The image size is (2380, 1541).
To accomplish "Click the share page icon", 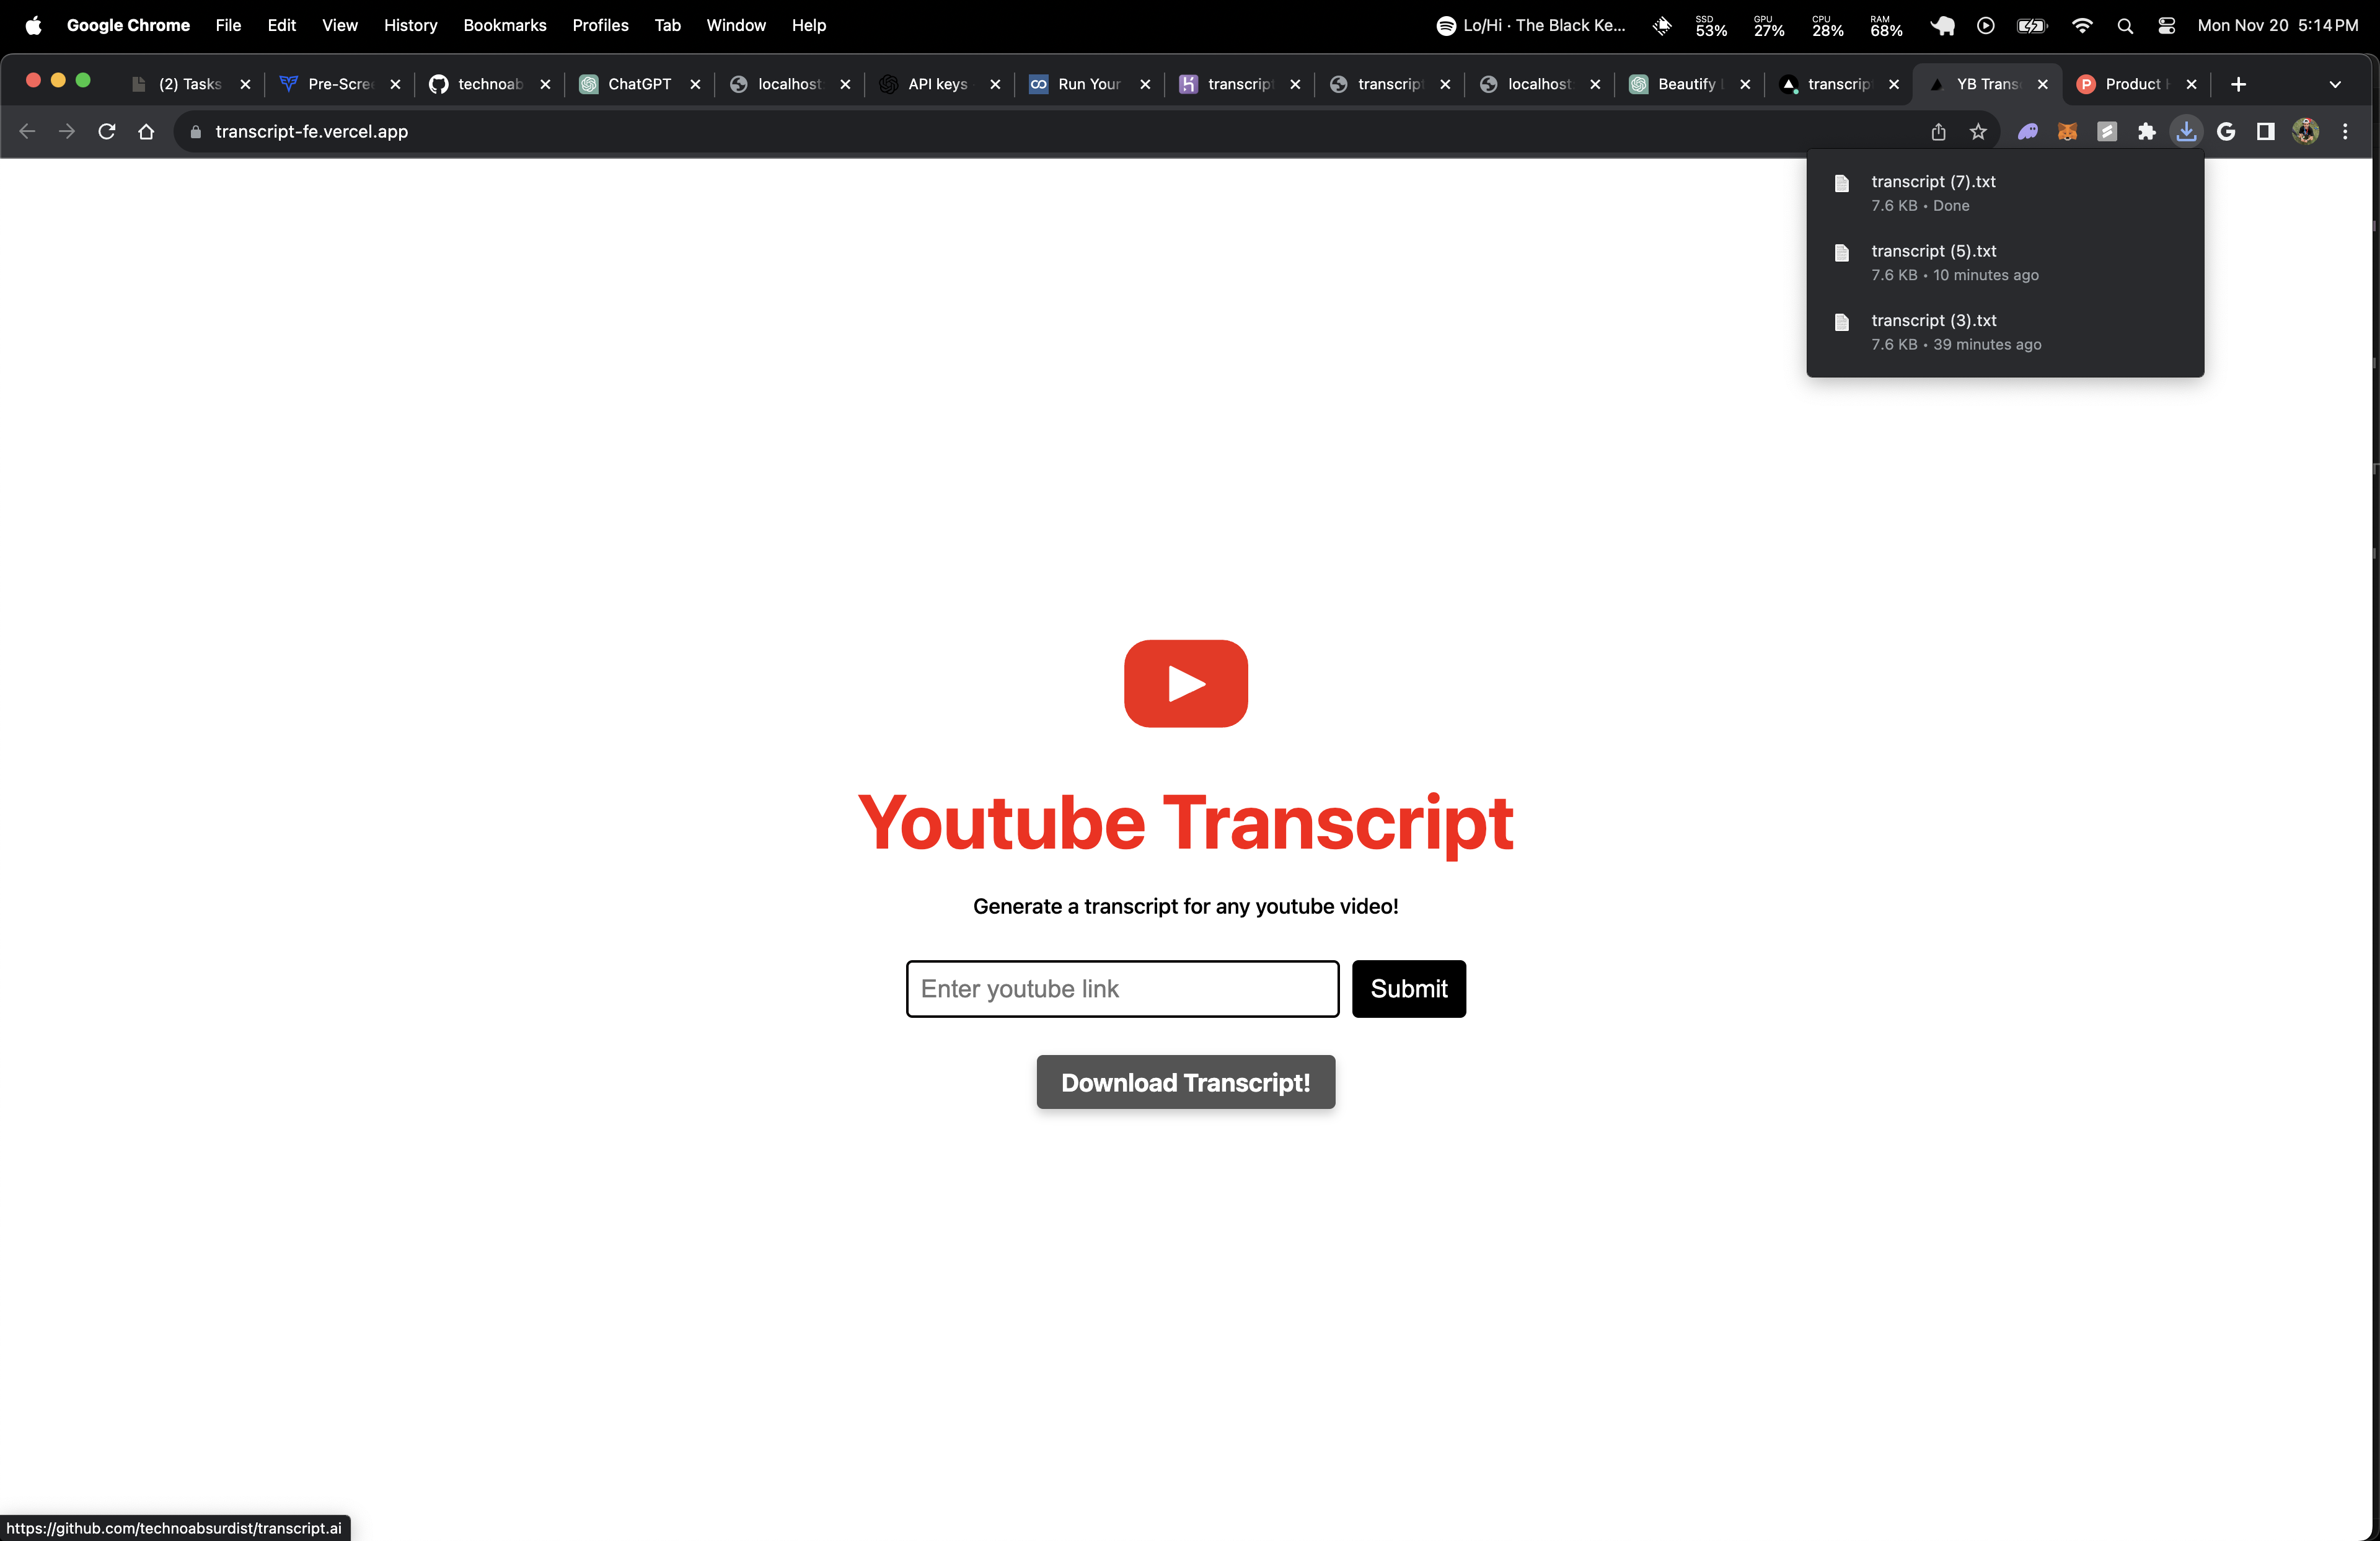I will click(x=1938, y=131).
